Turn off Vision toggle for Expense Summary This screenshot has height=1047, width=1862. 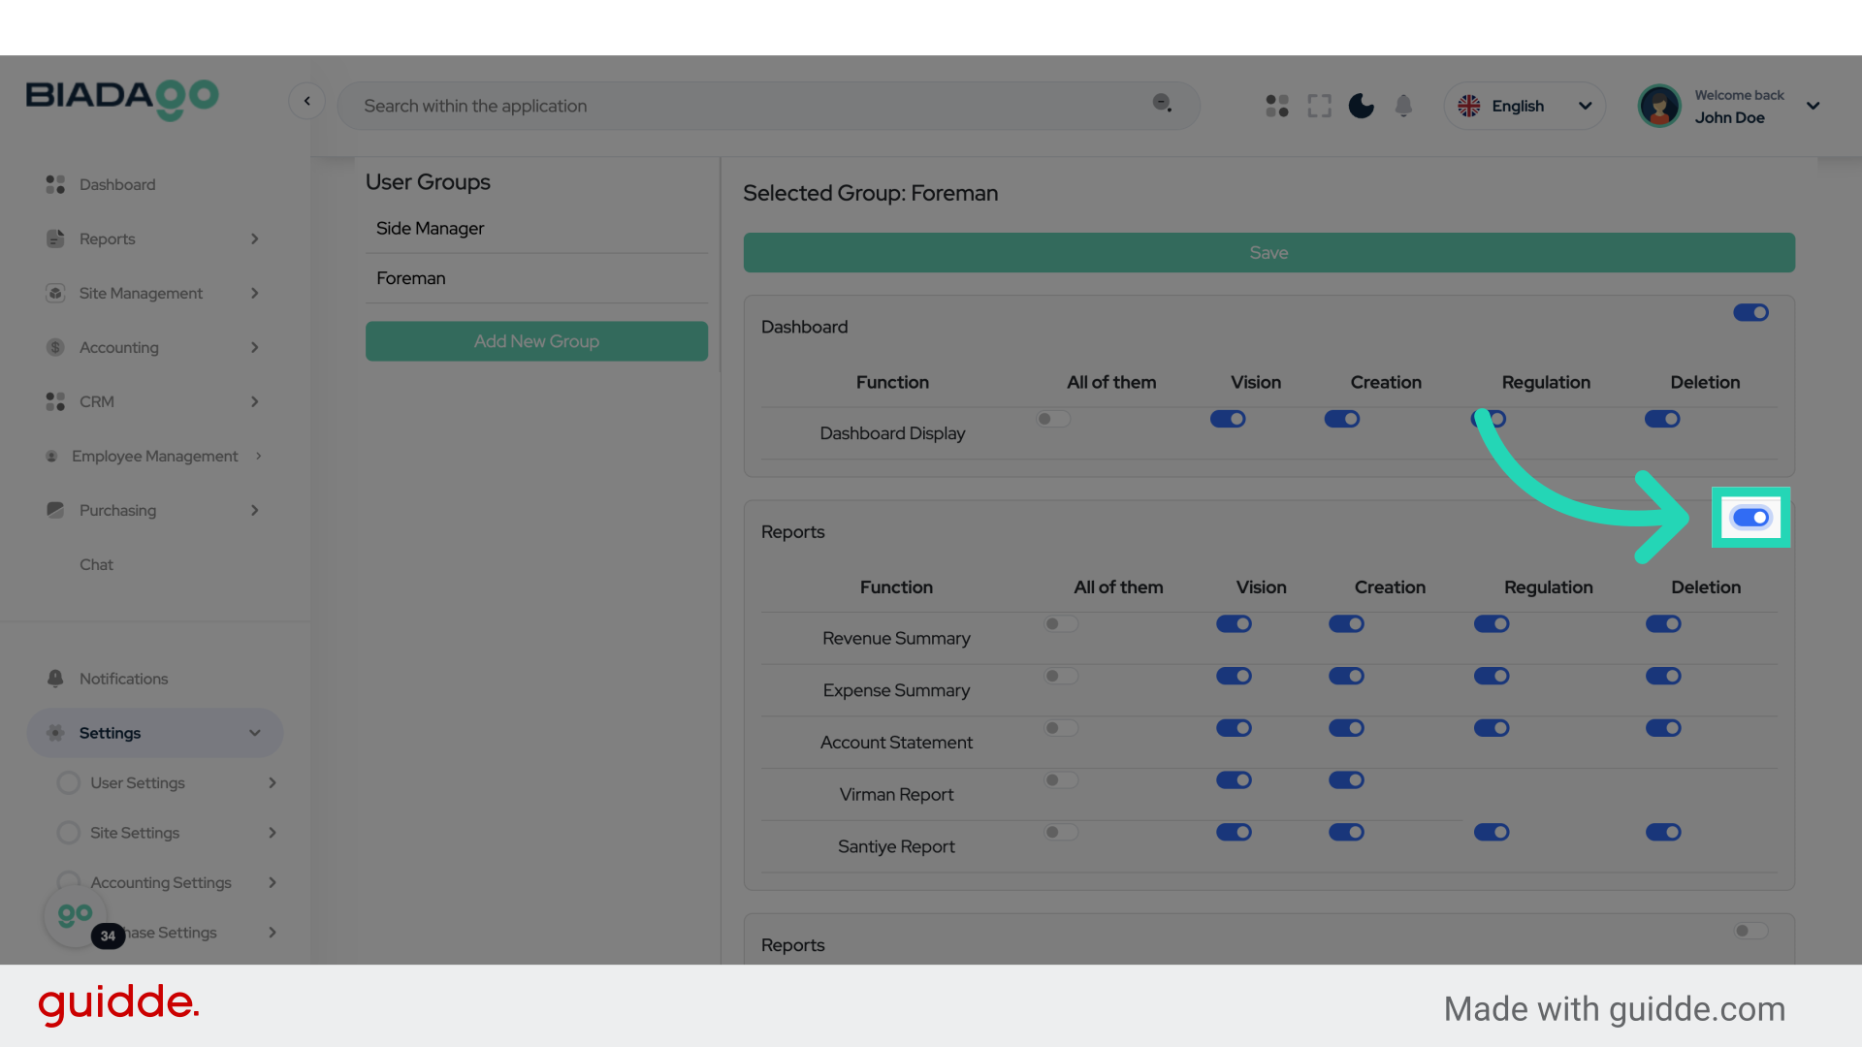(1234, 676)
